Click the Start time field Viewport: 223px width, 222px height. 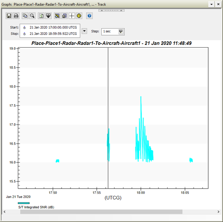tap(50, 28)
